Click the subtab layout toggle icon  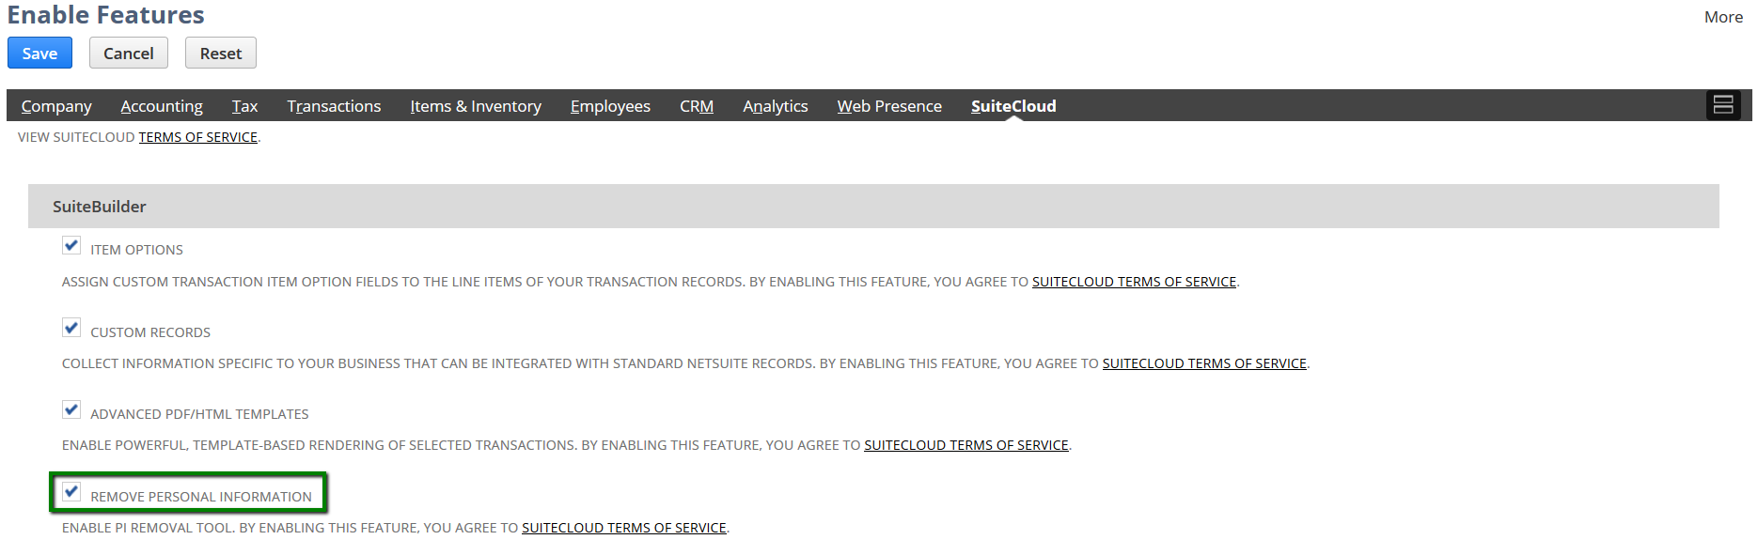pyautogui.click(x=1723, y=105)
